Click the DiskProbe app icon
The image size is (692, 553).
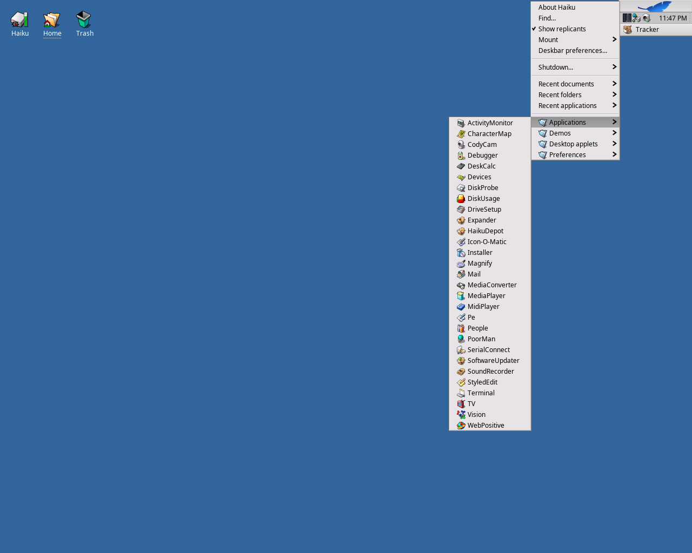461,188
